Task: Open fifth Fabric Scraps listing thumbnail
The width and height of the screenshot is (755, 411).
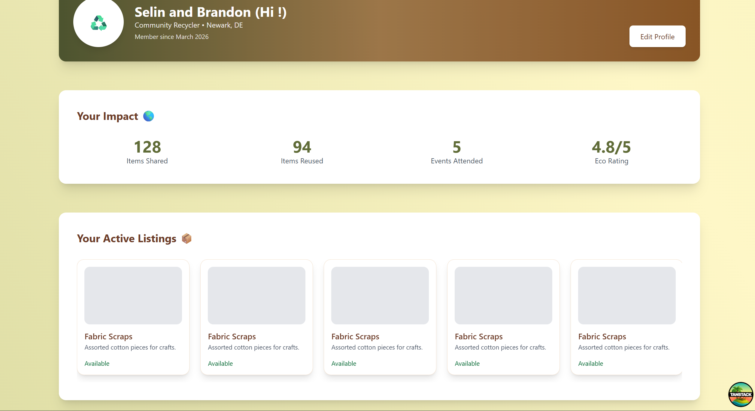Action: pyautogui.click(x=627, y=295)
